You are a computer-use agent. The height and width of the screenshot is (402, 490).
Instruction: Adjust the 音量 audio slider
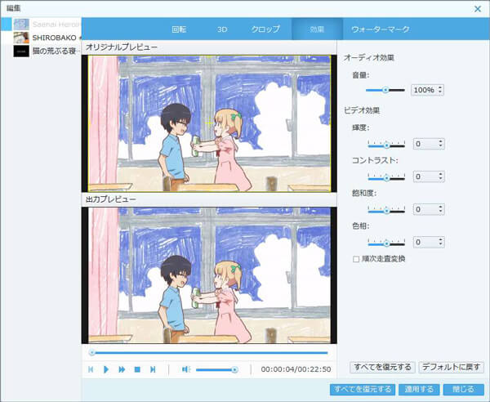click(385, 90)
